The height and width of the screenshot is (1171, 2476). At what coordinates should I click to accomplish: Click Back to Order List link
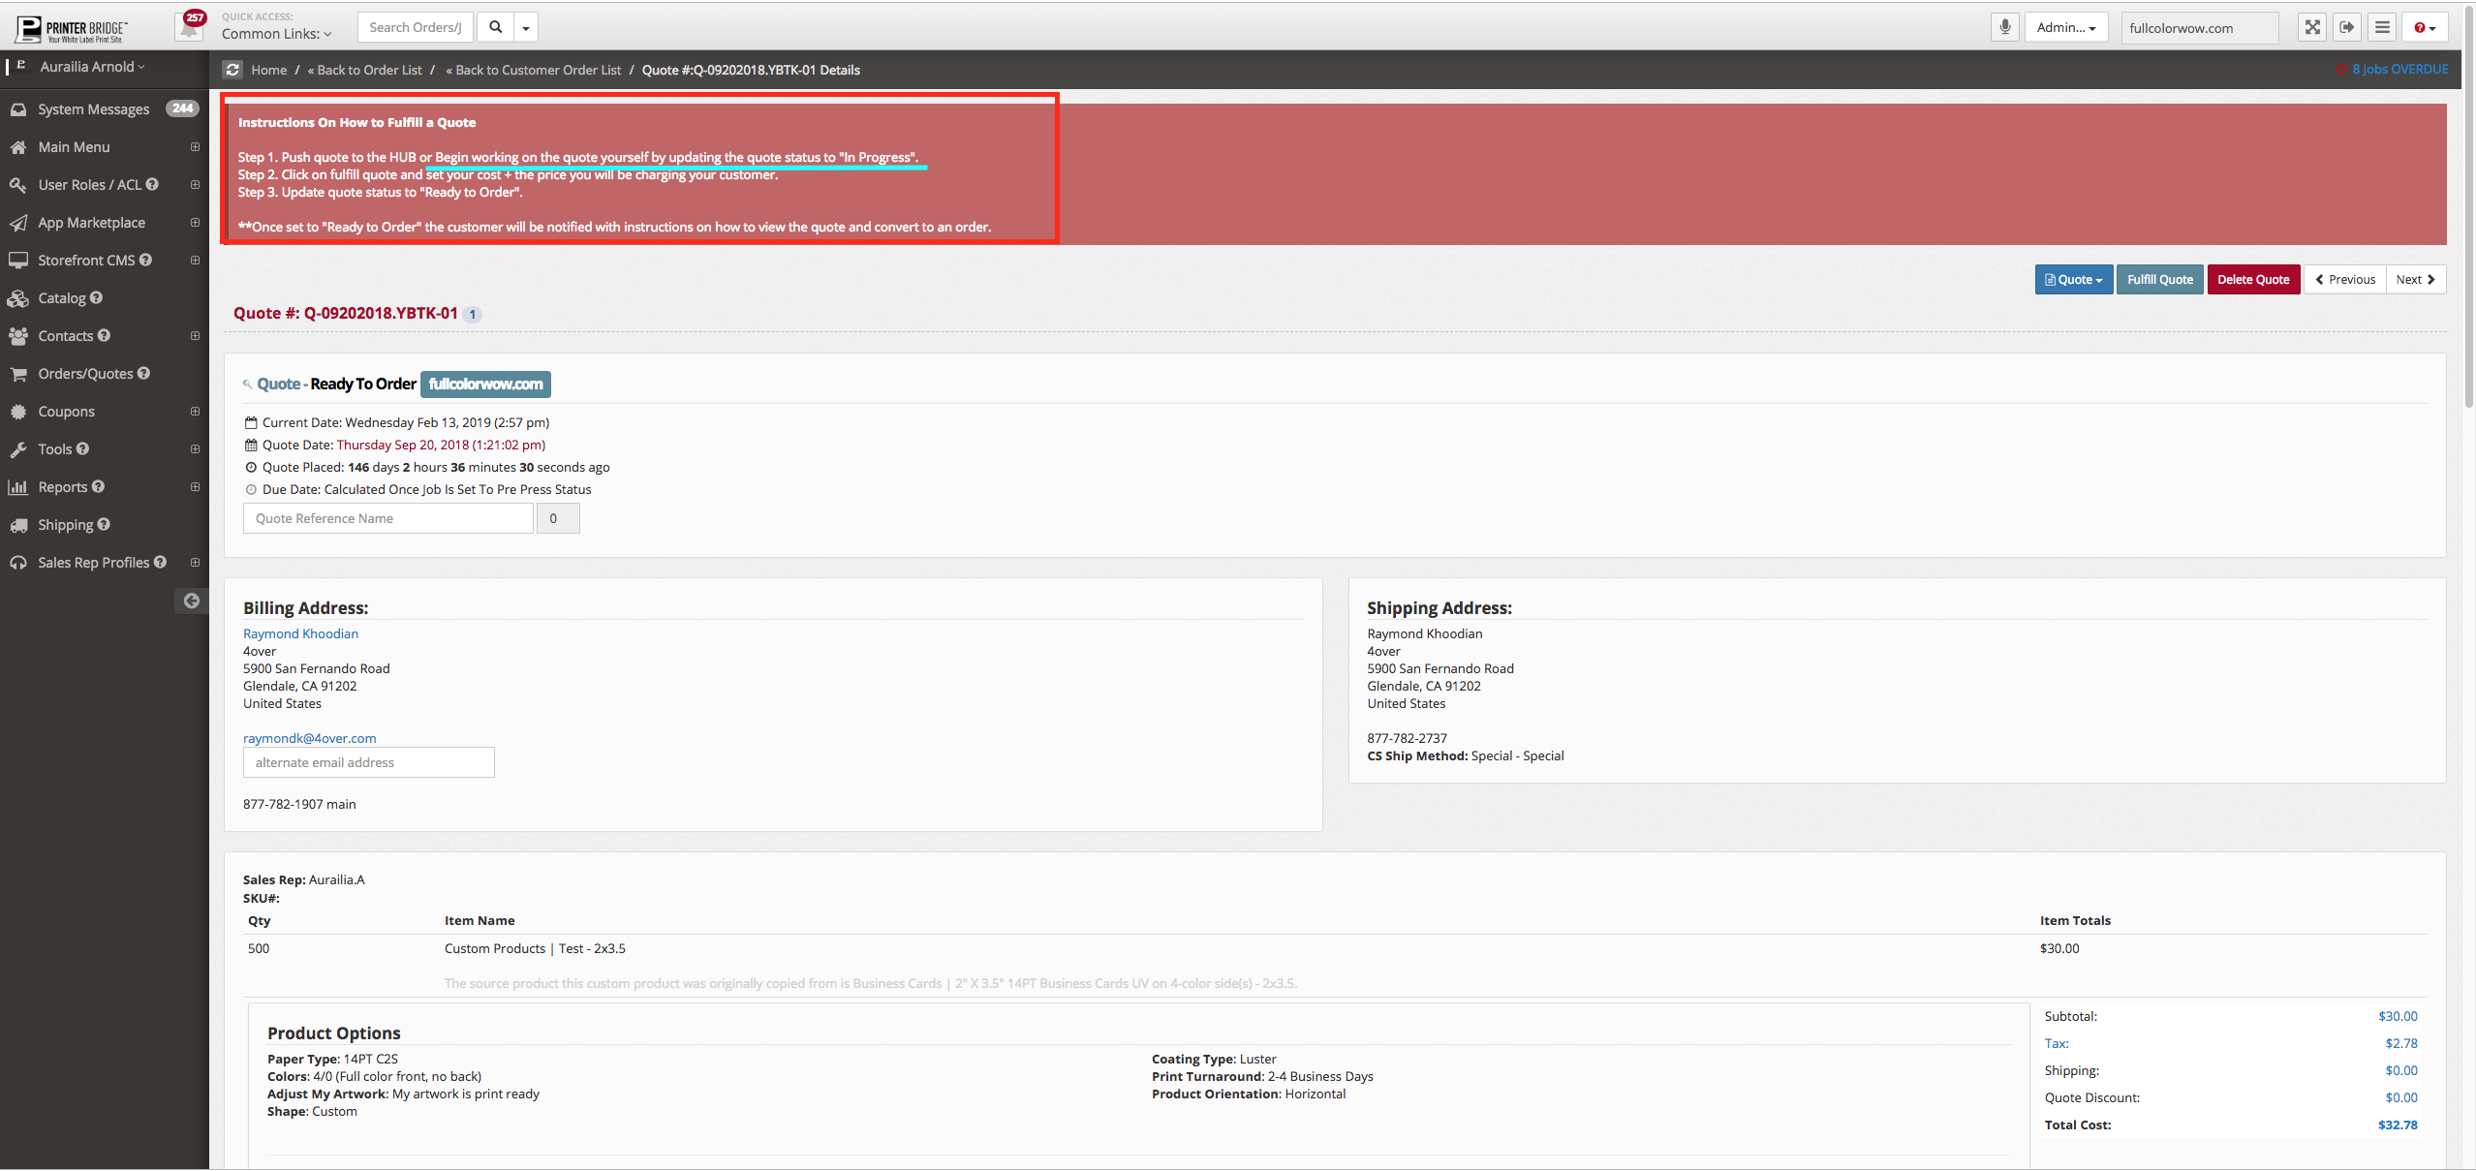click(x=364, y=70)
